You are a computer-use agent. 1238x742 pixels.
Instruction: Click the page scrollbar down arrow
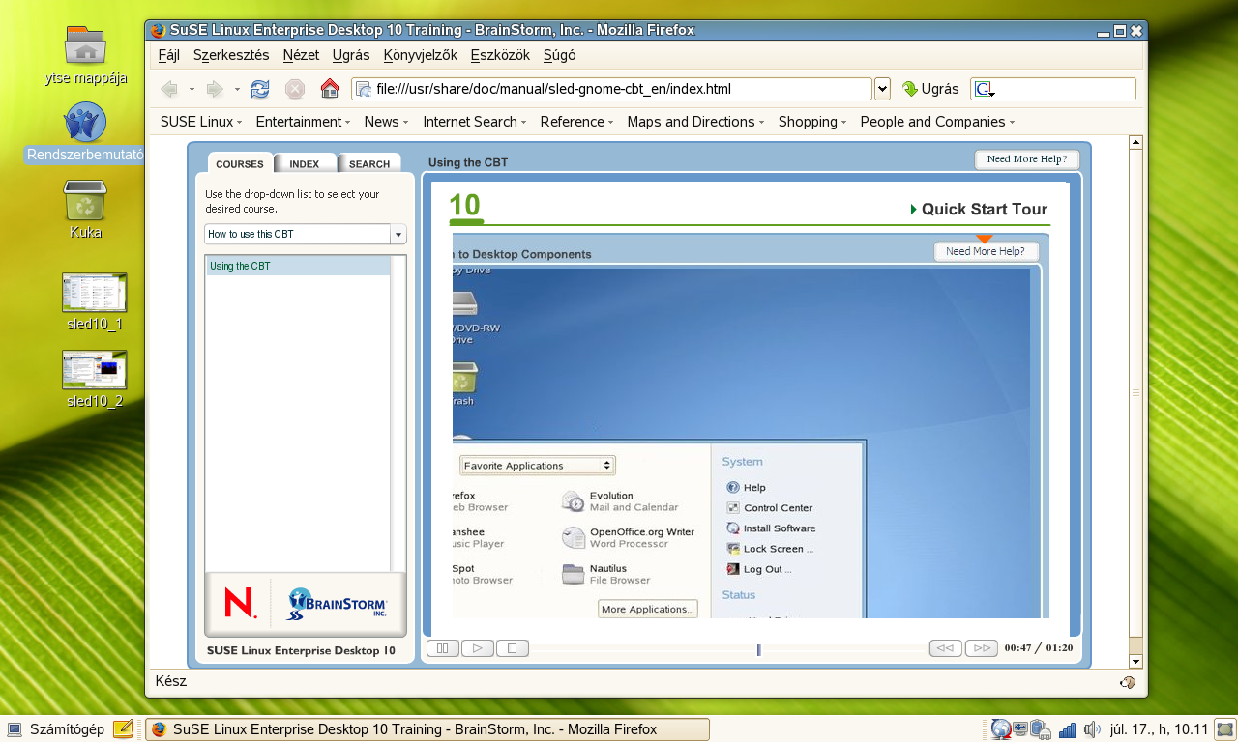1135,661
